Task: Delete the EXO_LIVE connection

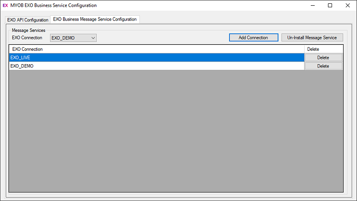Action: 323,57
